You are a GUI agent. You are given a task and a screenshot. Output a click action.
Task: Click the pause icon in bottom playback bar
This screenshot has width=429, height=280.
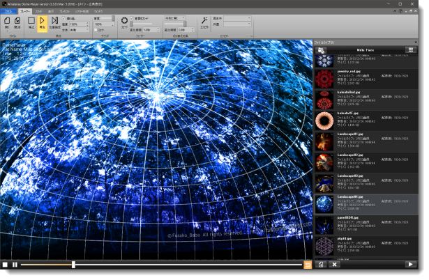tap(15, 265)
